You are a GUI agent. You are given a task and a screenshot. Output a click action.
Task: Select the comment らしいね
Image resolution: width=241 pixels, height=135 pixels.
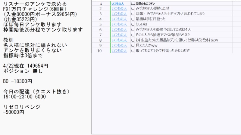click(x=141, y=24)
